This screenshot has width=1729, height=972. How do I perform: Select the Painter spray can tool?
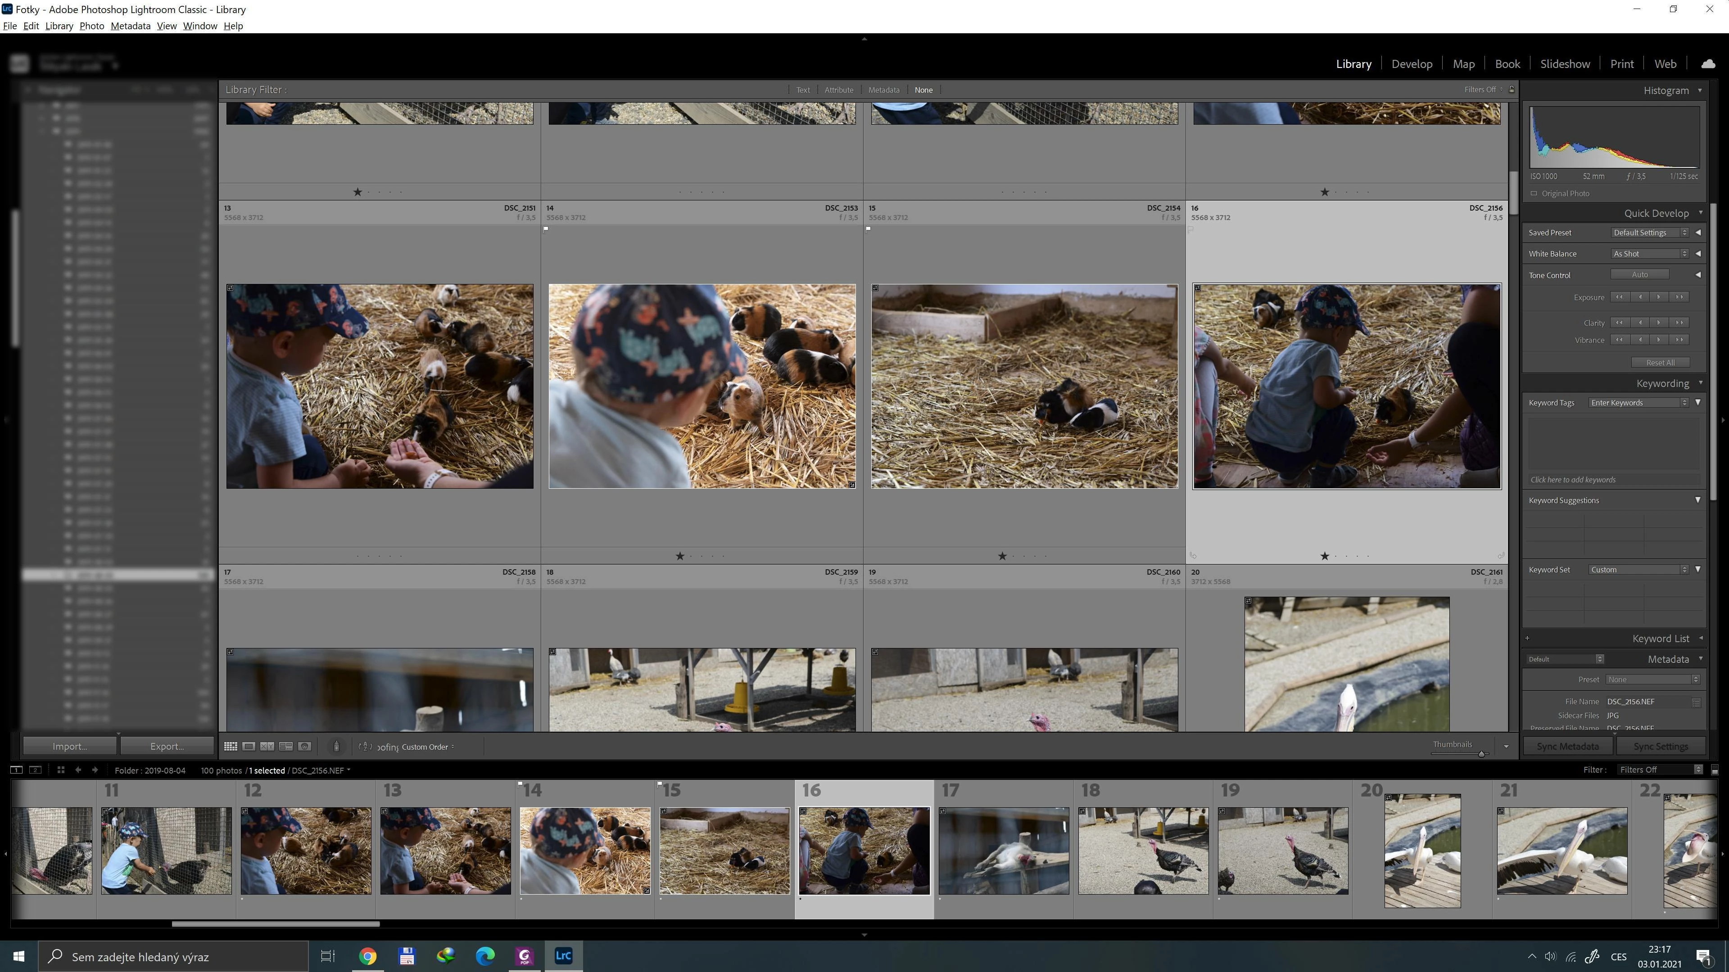(x=336, y=747)
